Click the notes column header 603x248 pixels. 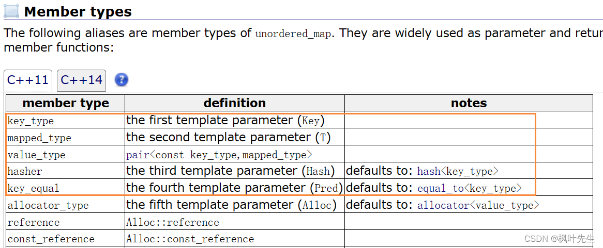click(x=469, y=103)
